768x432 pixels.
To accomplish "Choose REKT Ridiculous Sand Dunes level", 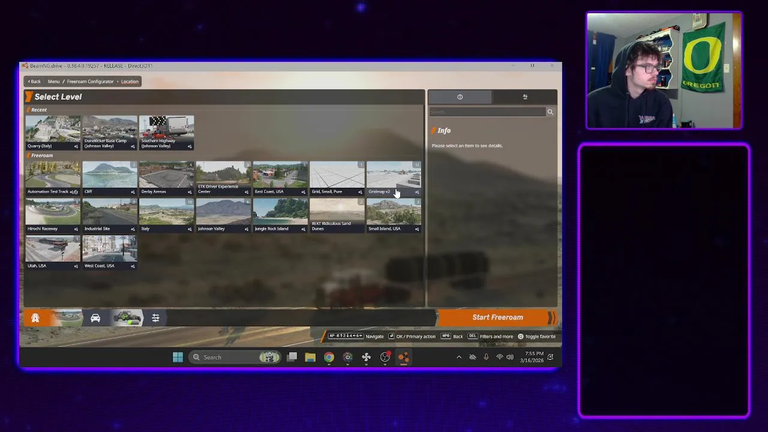I will [x=337, y=215].
